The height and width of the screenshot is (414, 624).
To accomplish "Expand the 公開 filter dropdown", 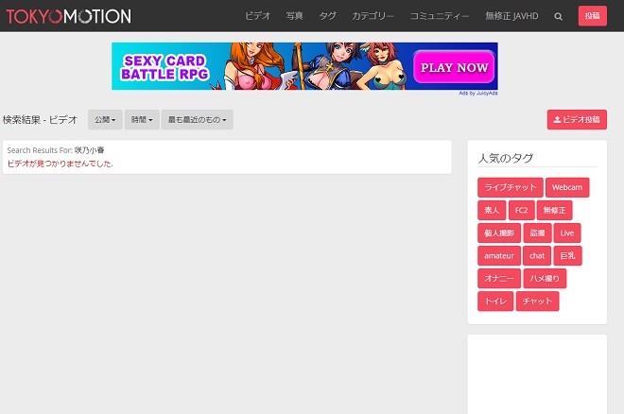I will pos(105,120).
